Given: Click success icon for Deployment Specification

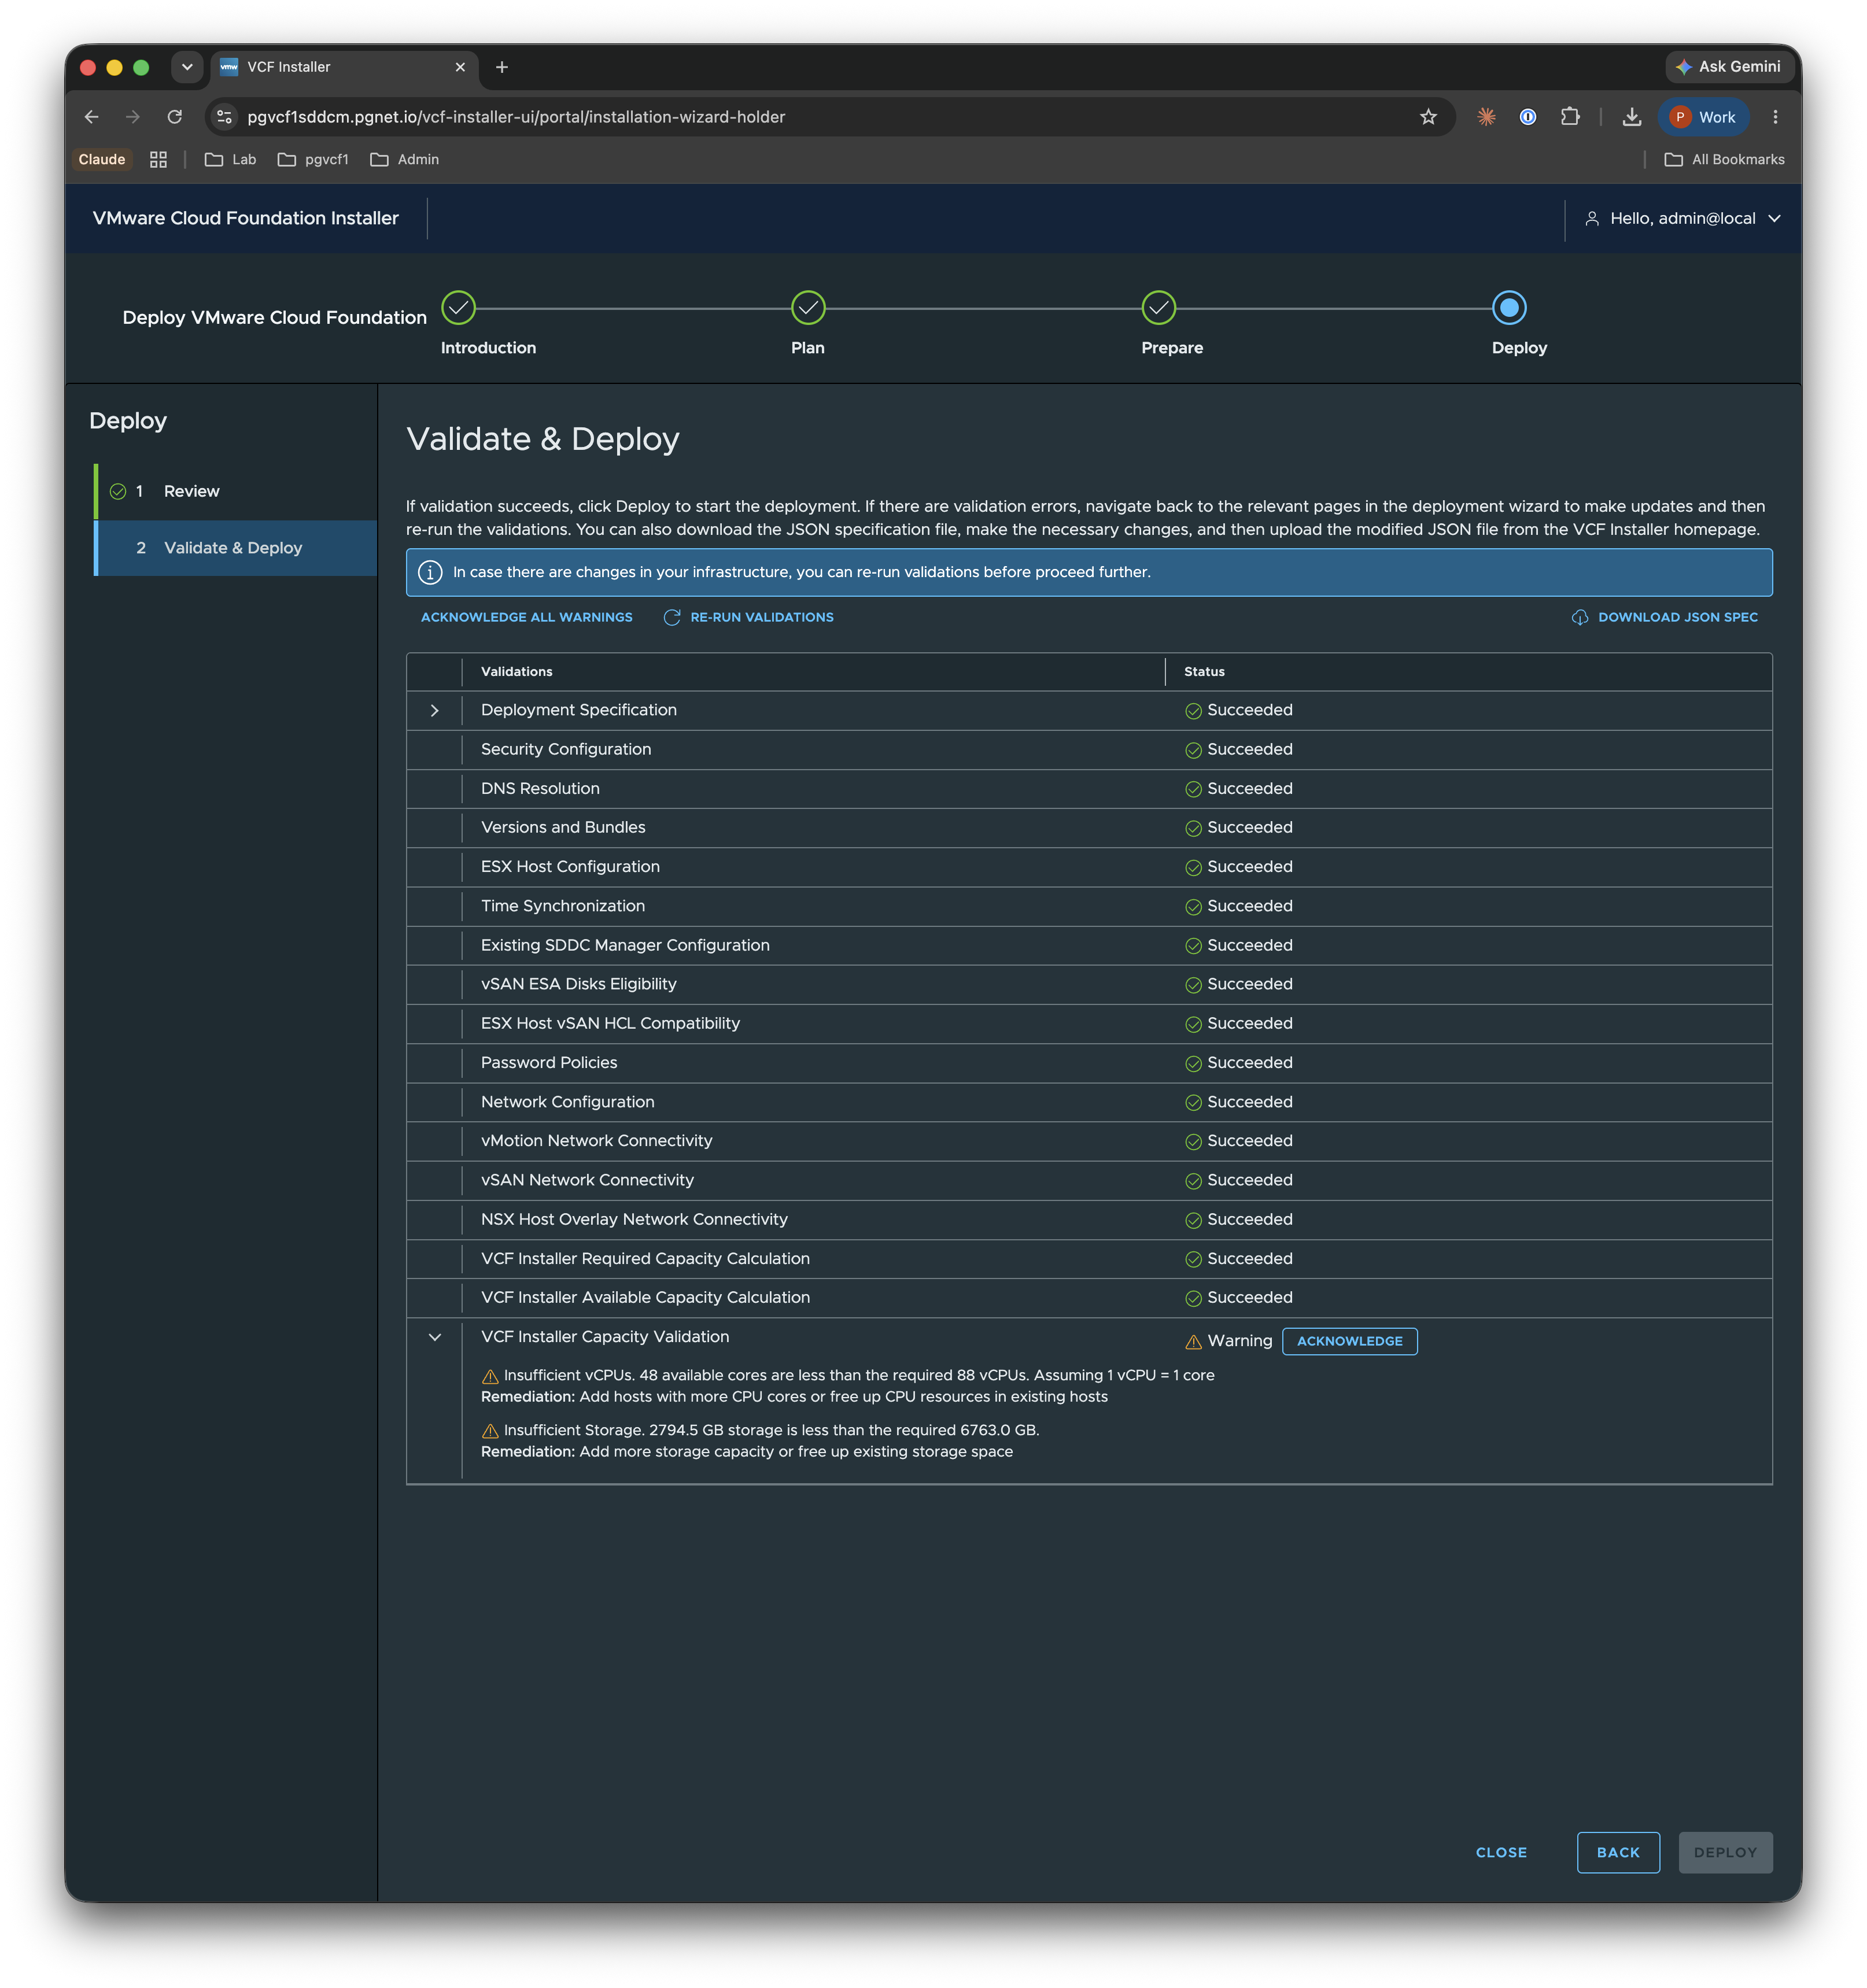Looking at the screenshot, I should tap(1193, 711).
